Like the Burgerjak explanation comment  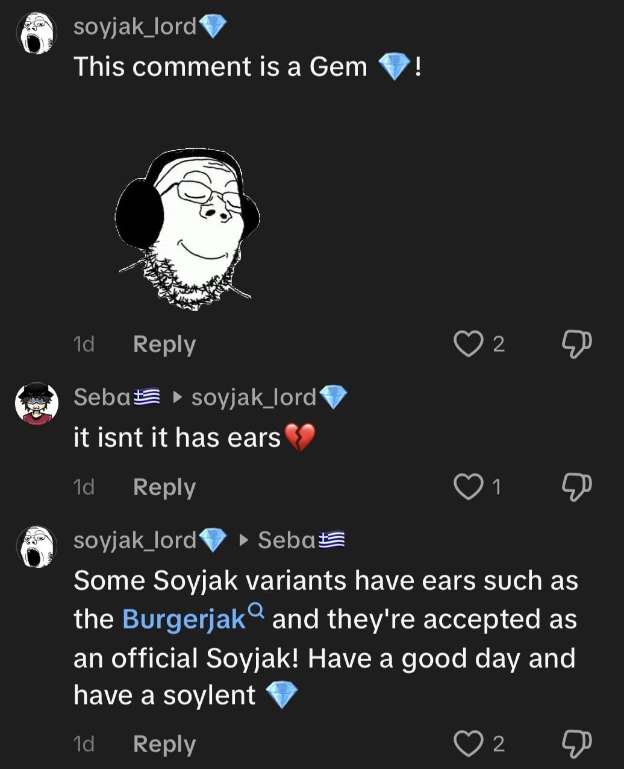(468, 744)
